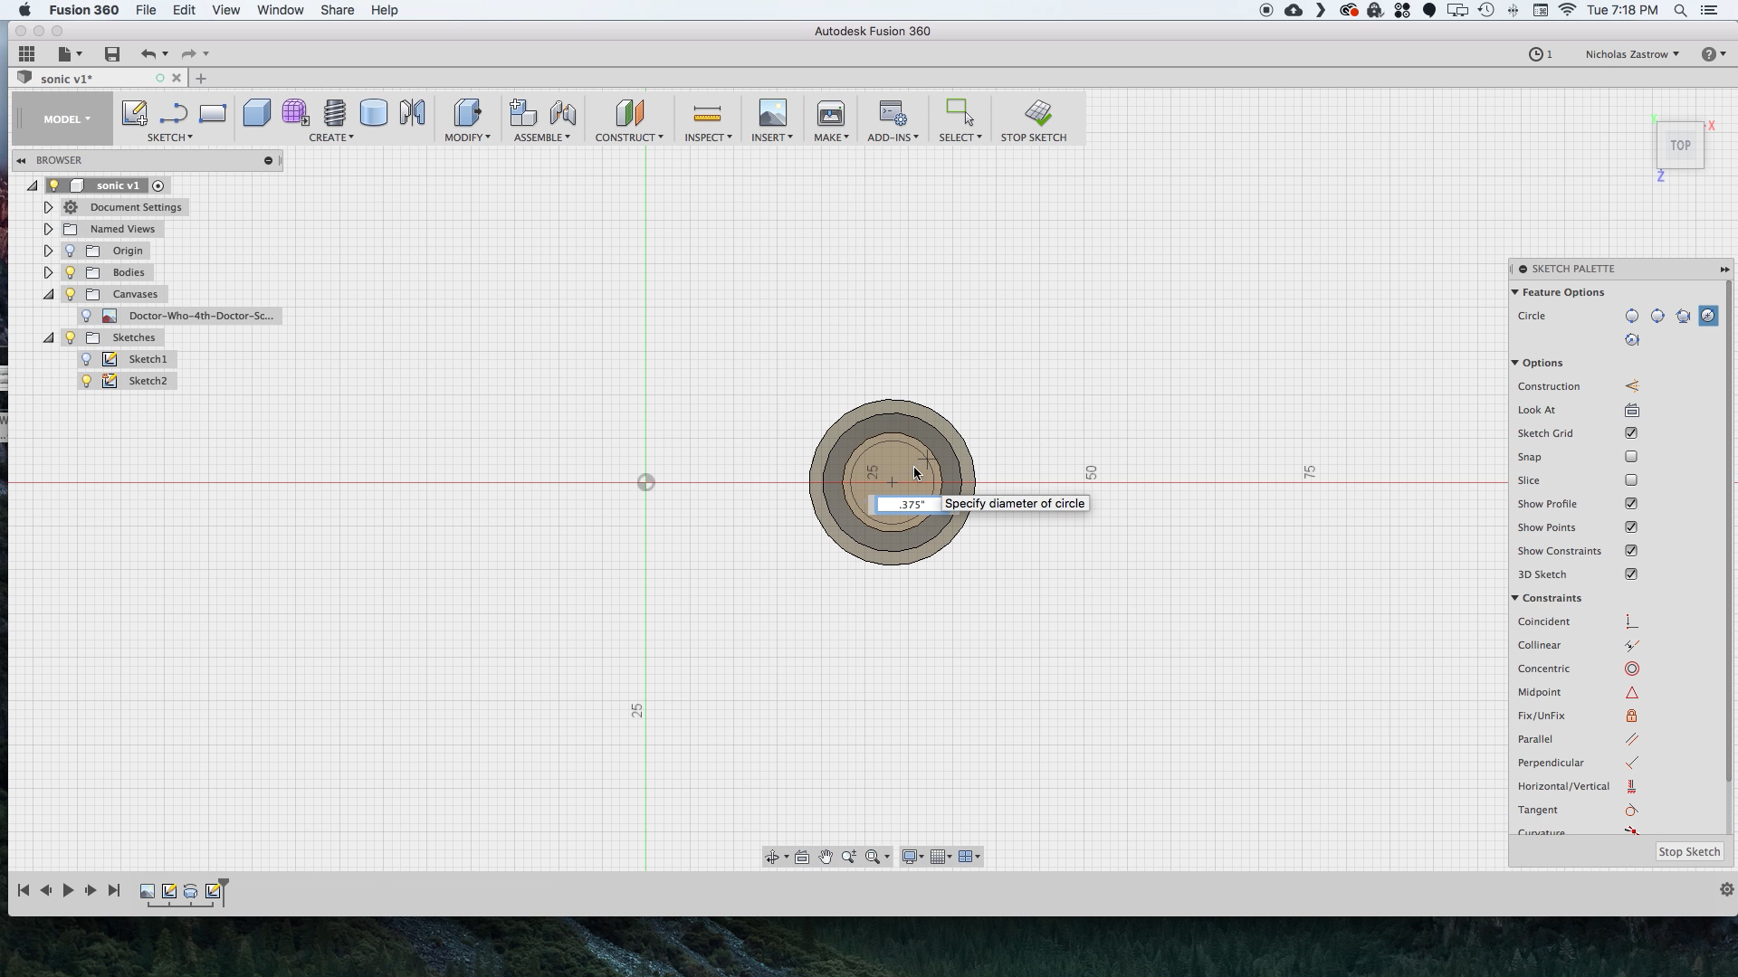Click the Add-Ins scripts icon
The image size is (1738, 977).
(893, 113)
